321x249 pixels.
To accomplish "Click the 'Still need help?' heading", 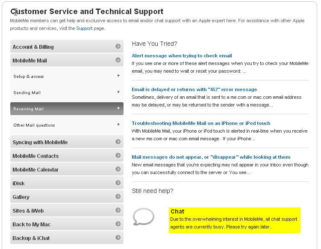I will tap(153, 191).
